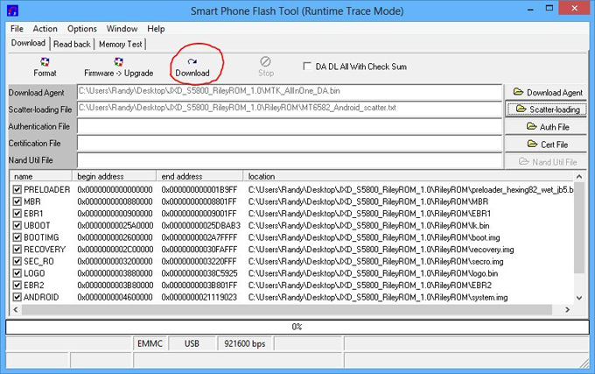Click the Nand Util File field
The height and width of the screenshot is (374, 595).
coord(290,160)
